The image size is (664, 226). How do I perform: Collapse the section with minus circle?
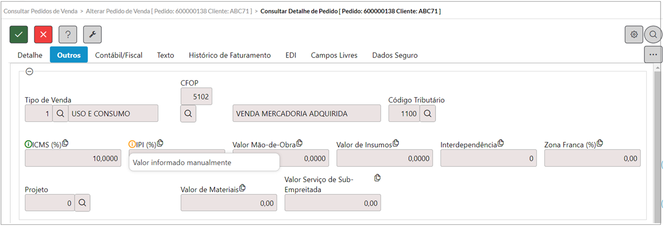30,72
